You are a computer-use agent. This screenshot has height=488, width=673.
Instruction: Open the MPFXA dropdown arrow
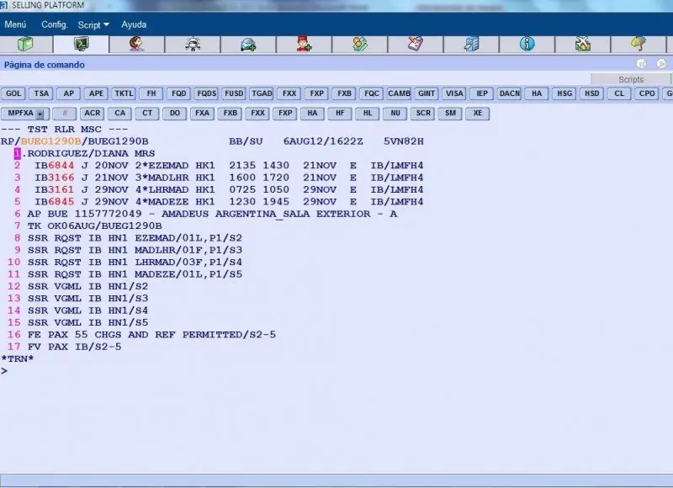point(40,113)
